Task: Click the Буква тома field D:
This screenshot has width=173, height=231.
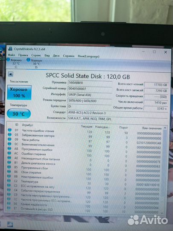Action: 89,107
